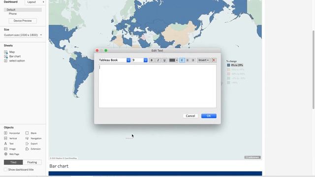The width and height of the screenshot is (315, 177).
Task: Open the text color dropdown arrow
Action: click(177, 60)
